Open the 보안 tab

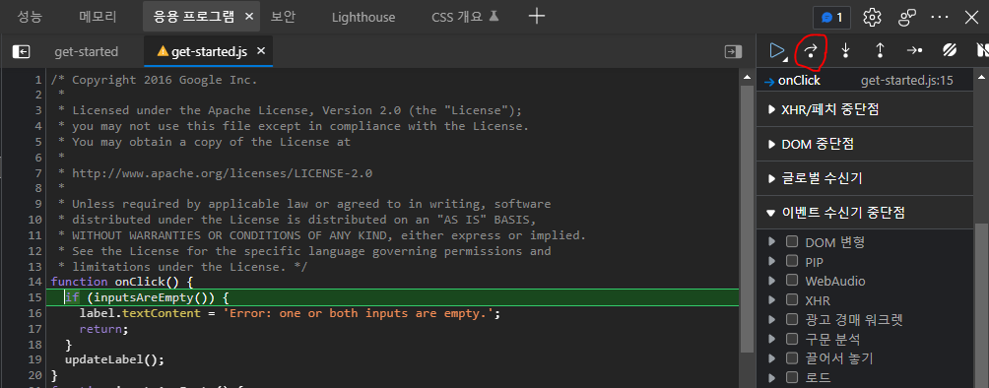click(x=283, y=17)
